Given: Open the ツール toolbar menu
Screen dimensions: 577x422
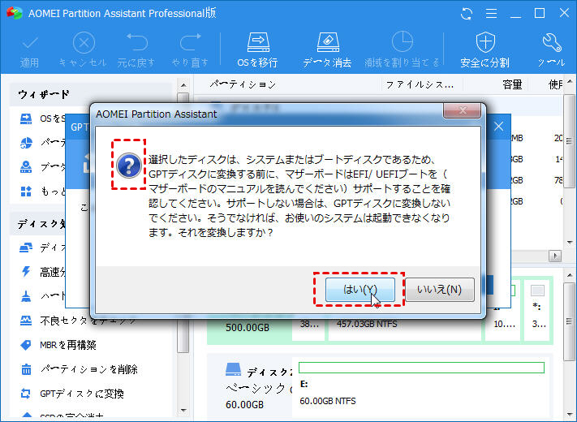Looking at the screenshot, I should [x=551, y=50].
